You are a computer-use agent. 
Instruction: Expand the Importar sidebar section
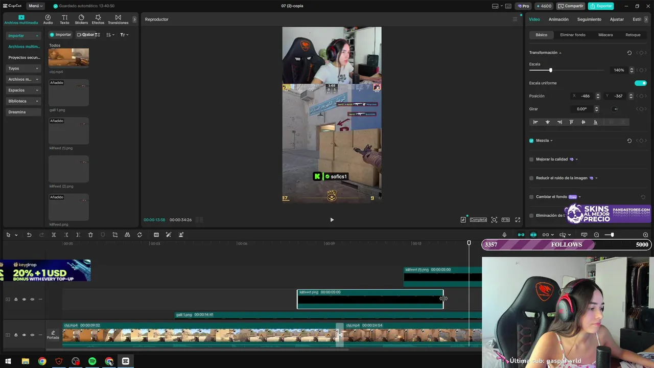coord(24,36)
